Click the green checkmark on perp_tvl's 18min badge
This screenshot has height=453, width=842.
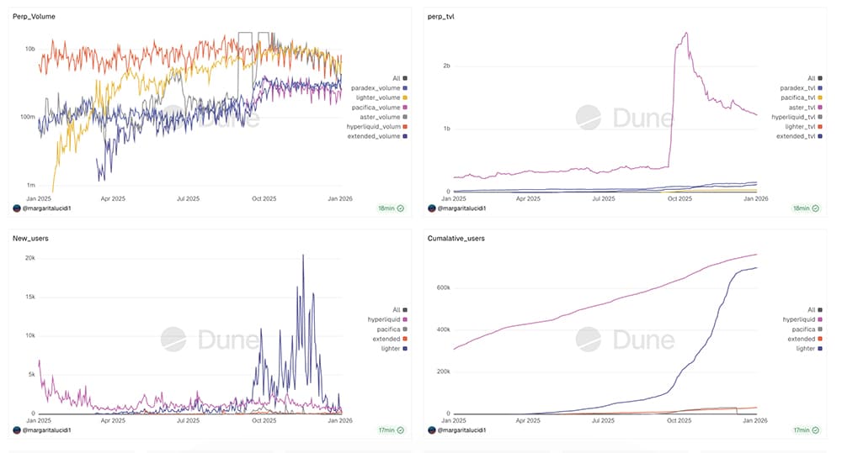(818, 207)
